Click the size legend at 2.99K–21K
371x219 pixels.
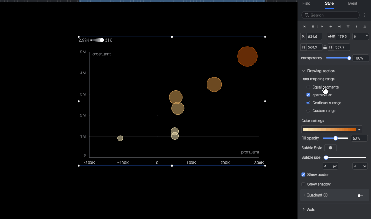(95, 40)
